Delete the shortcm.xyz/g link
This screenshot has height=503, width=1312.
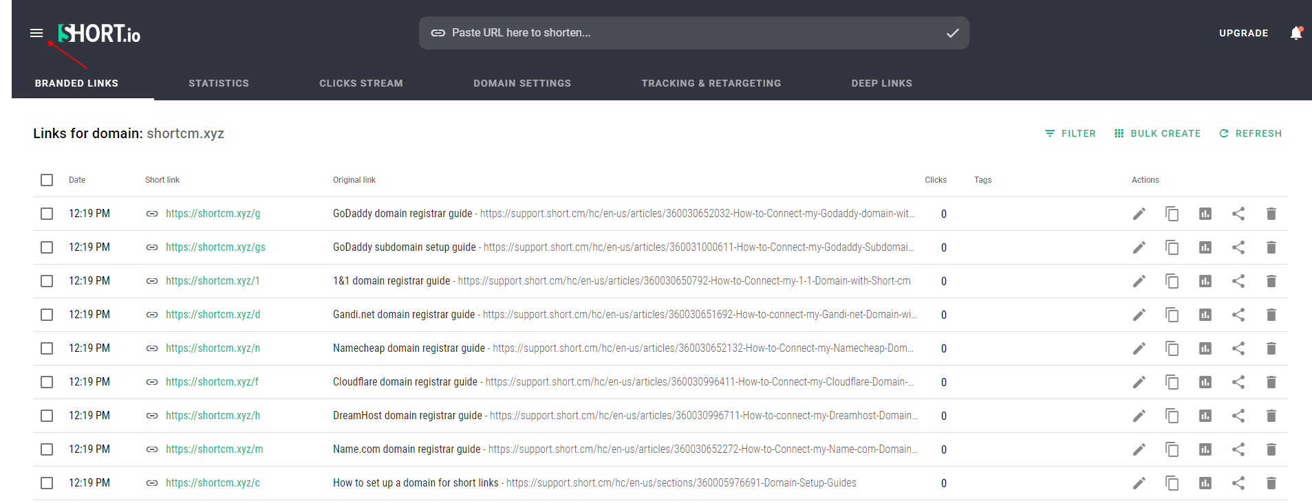[1271, 214]
